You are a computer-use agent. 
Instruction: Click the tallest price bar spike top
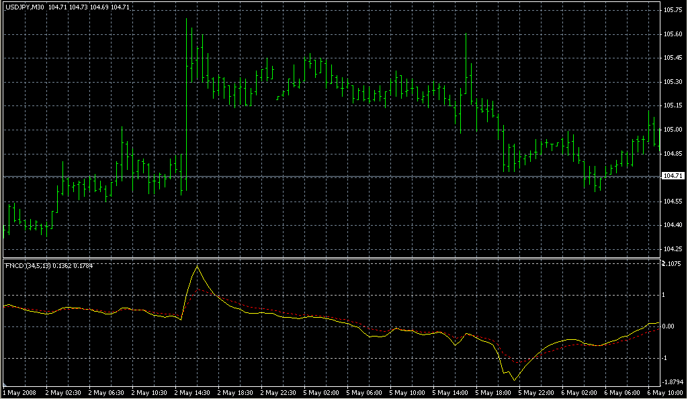pos(186,19)
